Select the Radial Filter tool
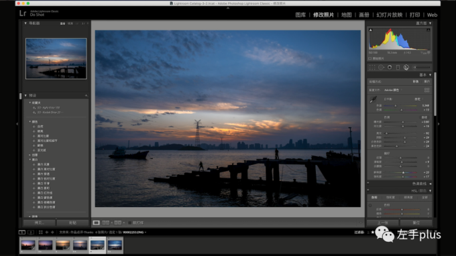This screenshot has width=456, height=256. [406, 68]
